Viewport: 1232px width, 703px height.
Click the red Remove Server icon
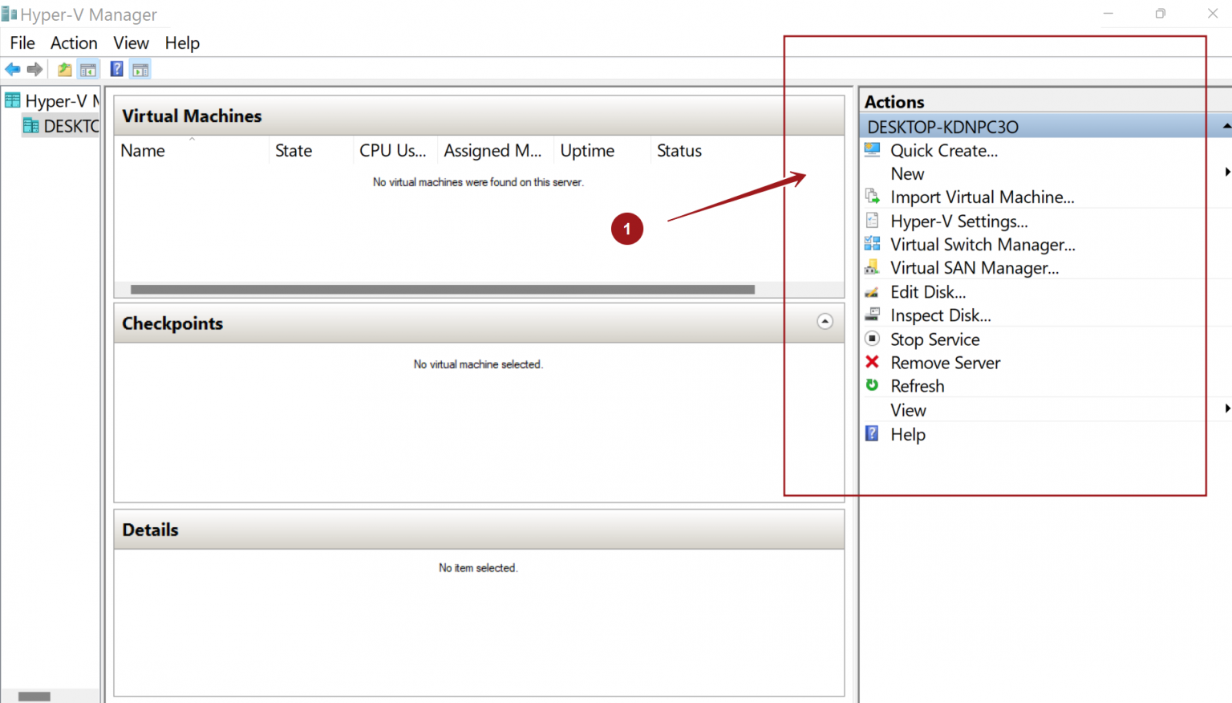coord(872,362)
